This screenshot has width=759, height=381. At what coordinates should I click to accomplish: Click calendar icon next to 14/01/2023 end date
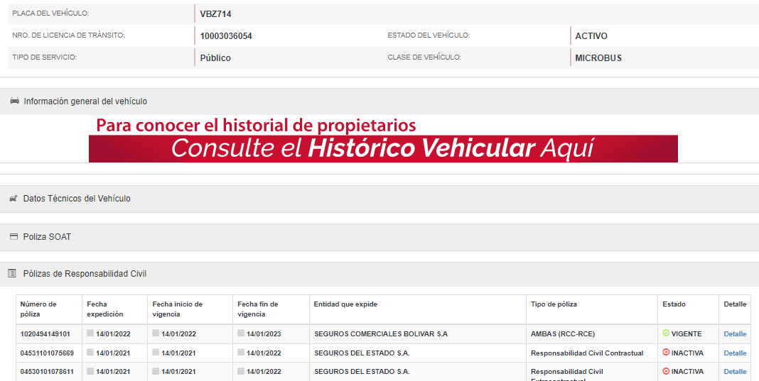click(241, 333)
